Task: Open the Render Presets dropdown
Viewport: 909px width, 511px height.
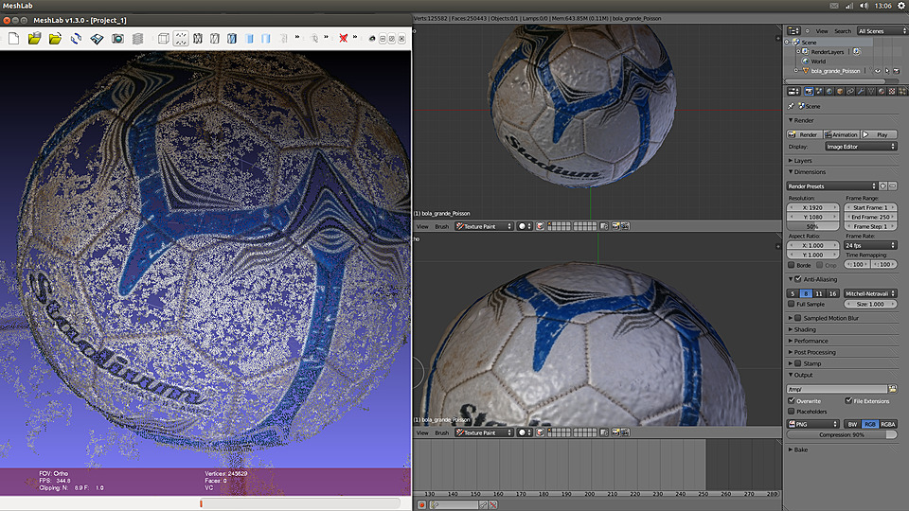Action: coord(831,186)
